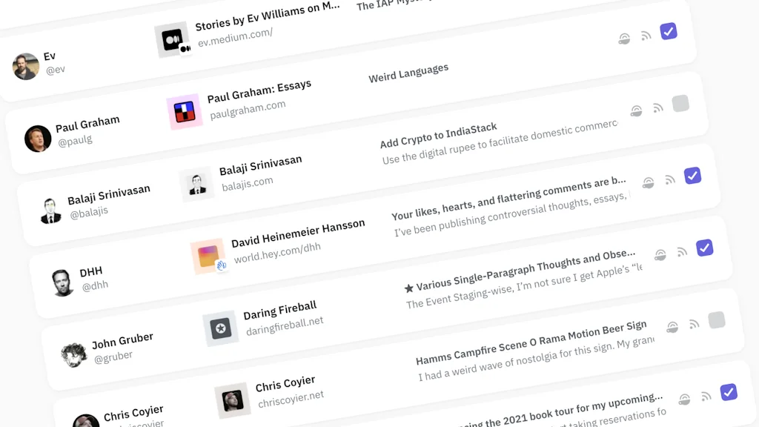759x427 pixels.
Task: Click the Medium favicon for Stories by Ev Williams
Action: pos(172,39)
